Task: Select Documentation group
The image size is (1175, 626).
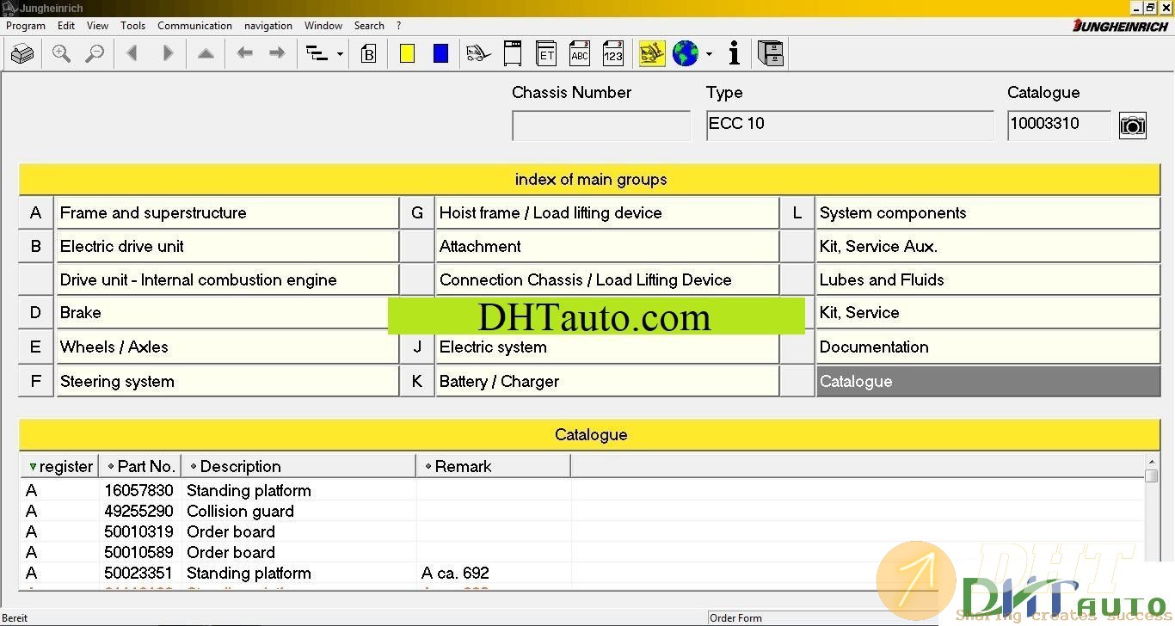Action: point(988,347)
